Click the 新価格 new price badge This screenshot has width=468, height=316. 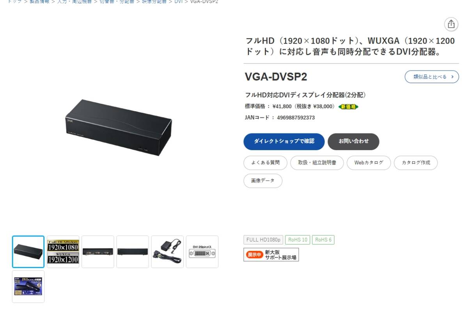pyautogui.click(x=348, y=107)
